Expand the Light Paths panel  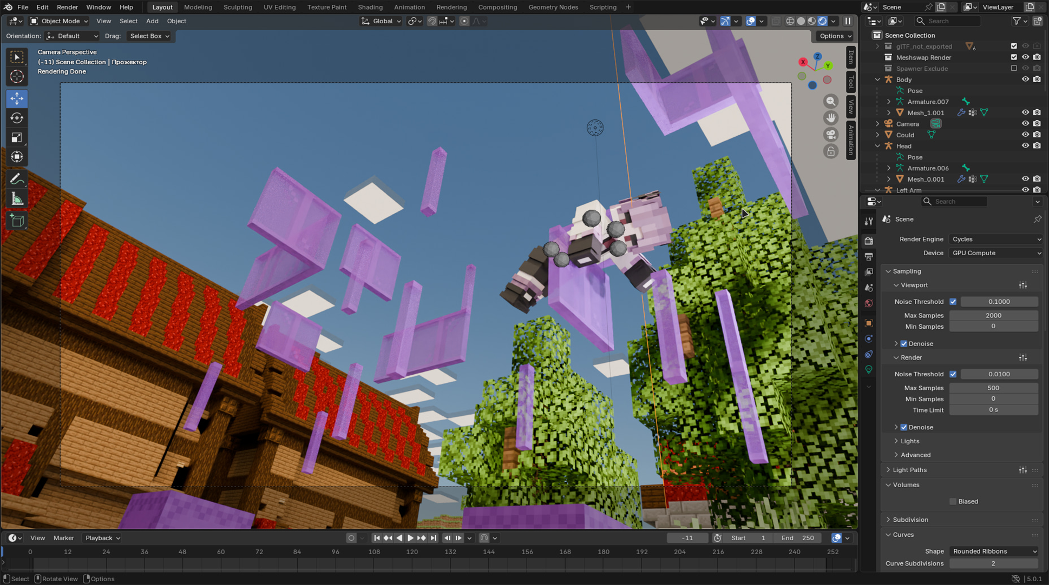[909, 470]
